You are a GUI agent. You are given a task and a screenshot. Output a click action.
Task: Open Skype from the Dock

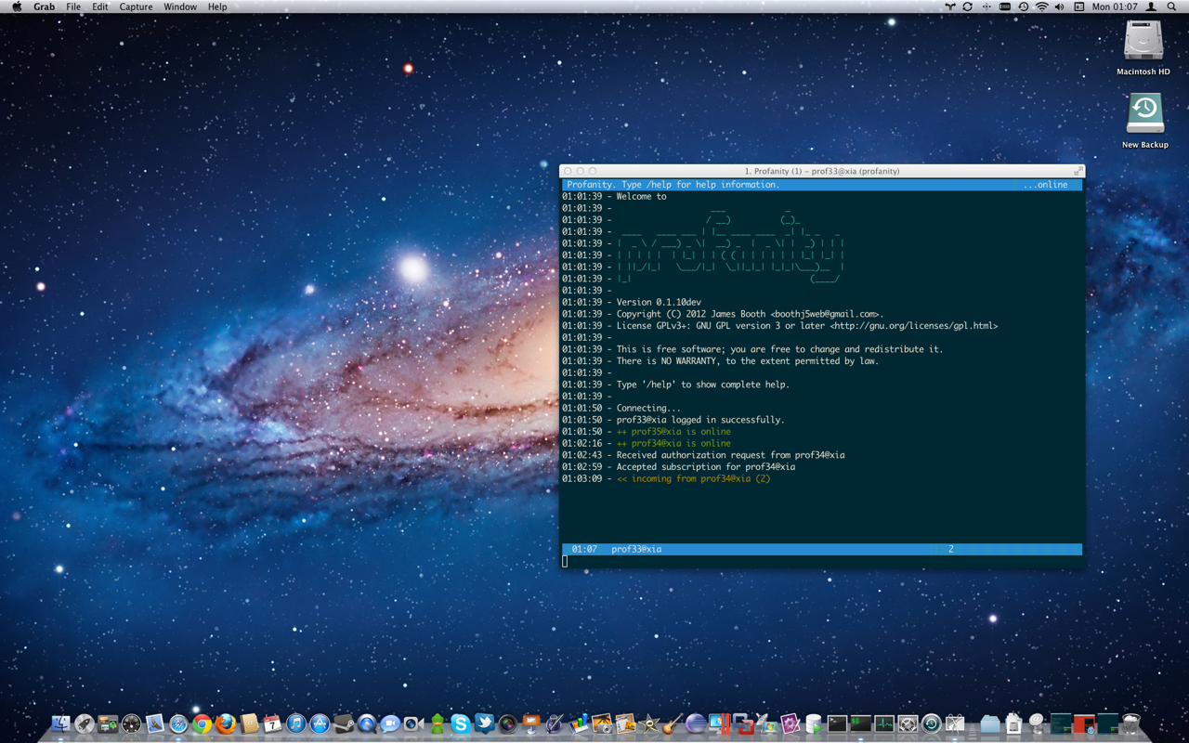click(460, 723)
